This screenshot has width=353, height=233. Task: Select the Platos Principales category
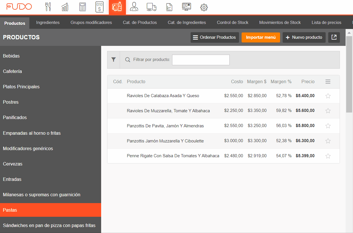(50, 87)
